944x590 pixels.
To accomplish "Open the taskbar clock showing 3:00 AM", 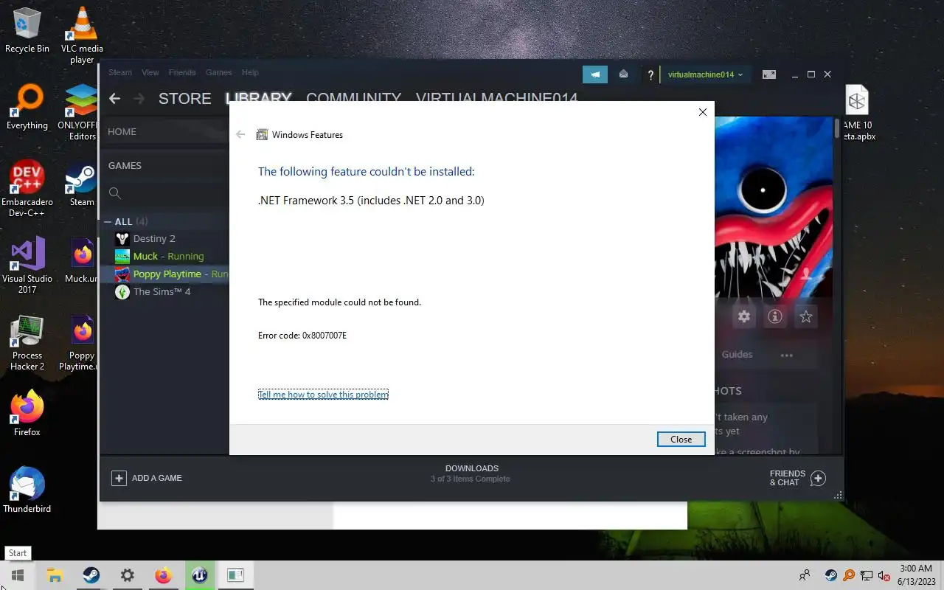I will 915,575.
